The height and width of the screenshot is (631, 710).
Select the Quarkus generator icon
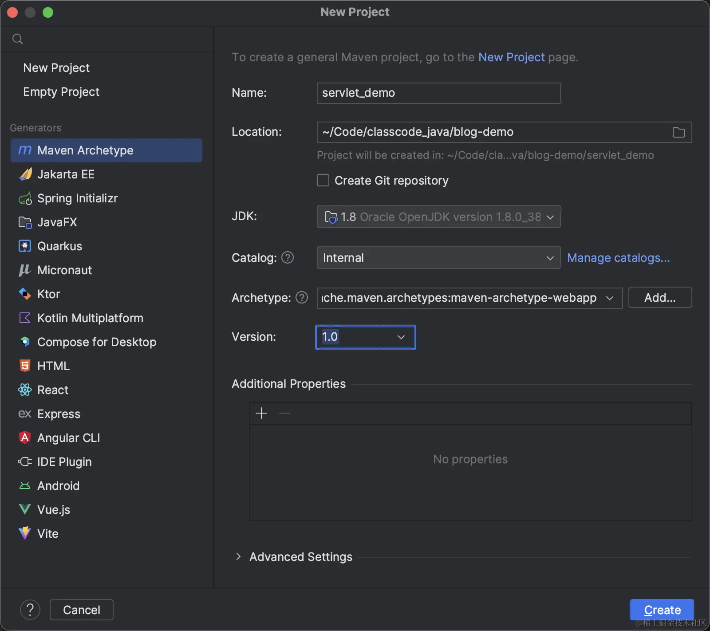pyautogui.click(x=25, y=246)
